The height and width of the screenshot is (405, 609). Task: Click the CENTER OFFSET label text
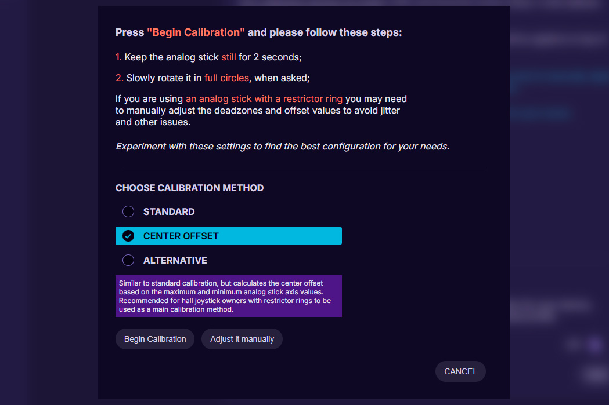[x=181, y=236]
